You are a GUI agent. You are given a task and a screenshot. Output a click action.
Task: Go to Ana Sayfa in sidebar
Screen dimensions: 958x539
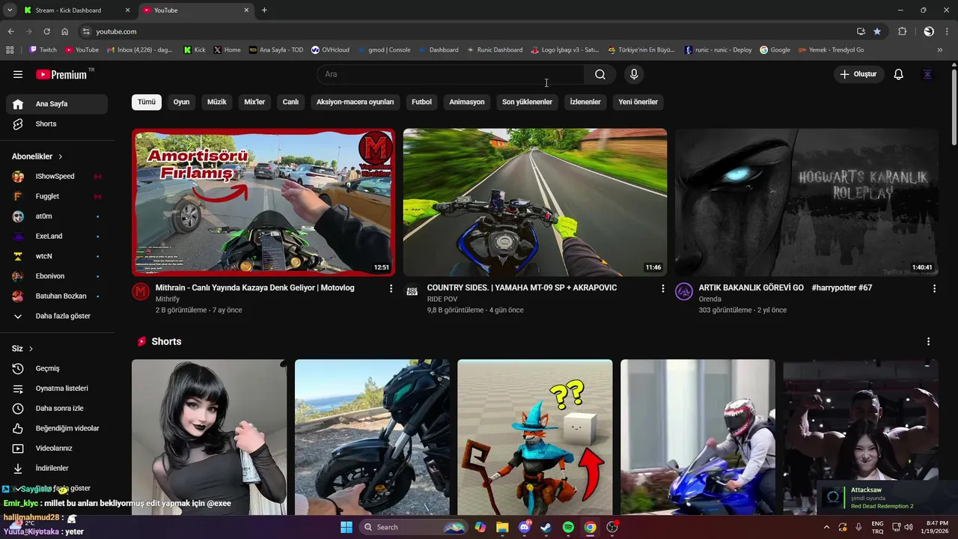pos(57,104)
